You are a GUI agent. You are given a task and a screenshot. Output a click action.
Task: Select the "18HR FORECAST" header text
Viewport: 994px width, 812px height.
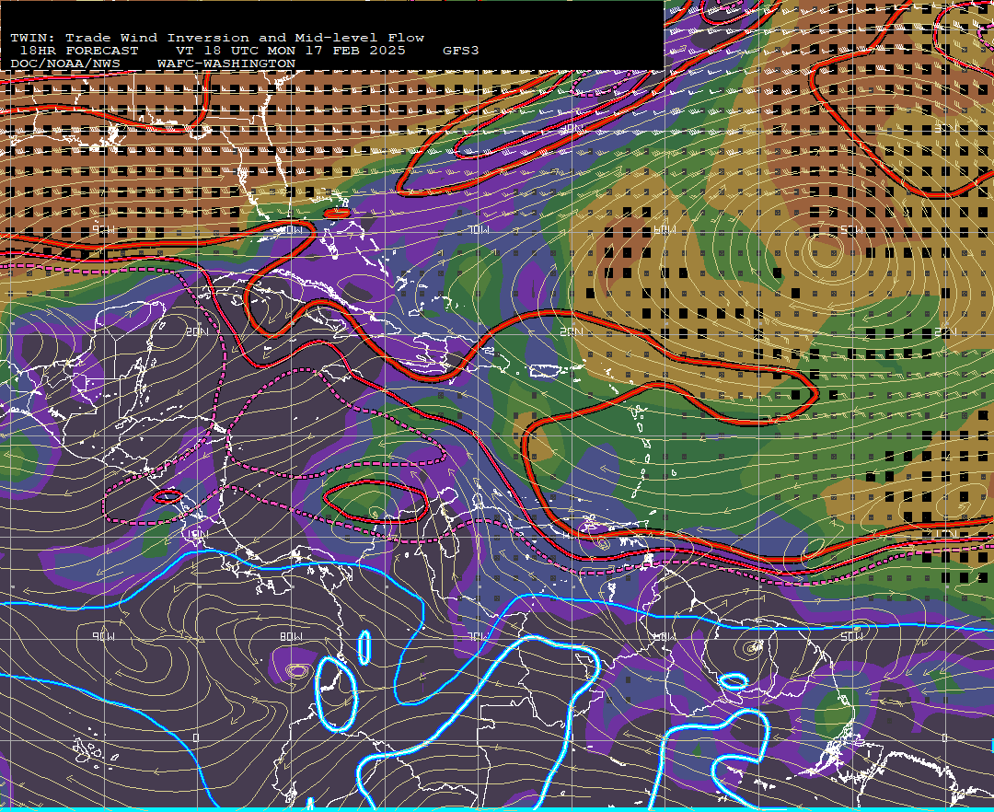point(79,51)
